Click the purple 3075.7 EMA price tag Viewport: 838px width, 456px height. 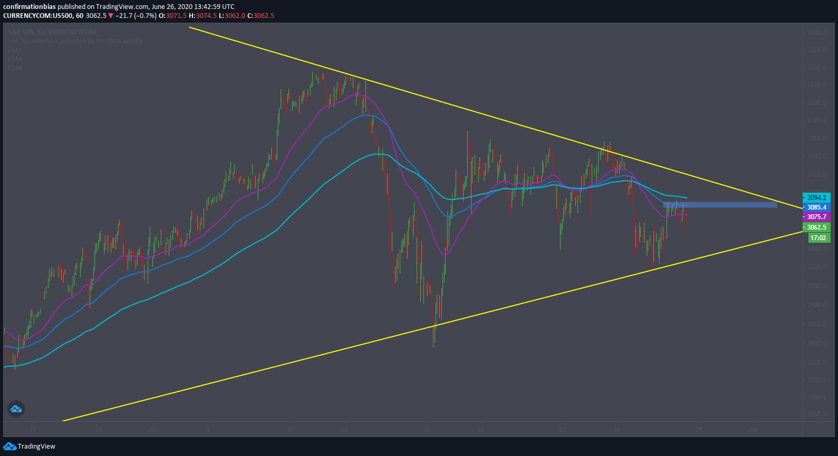(816, 217)
